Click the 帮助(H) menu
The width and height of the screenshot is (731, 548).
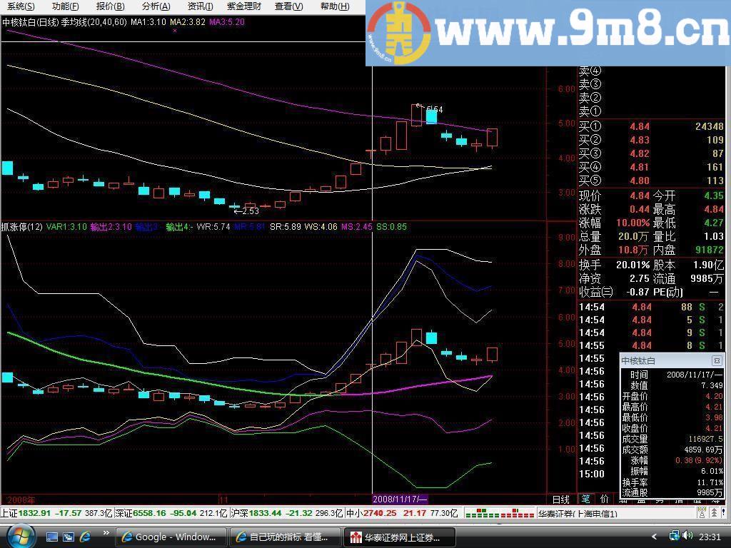(x=334, y=6)
